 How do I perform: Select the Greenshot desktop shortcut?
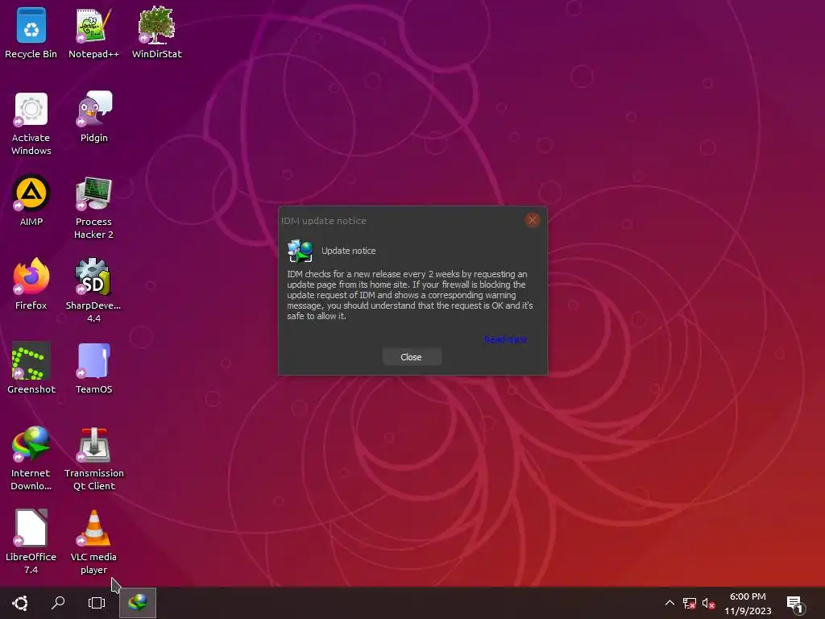pos(31,368)
